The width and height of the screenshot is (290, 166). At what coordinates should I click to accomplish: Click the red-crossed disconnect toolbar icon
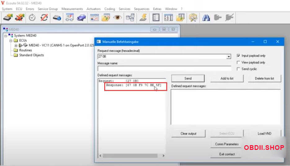20,18
